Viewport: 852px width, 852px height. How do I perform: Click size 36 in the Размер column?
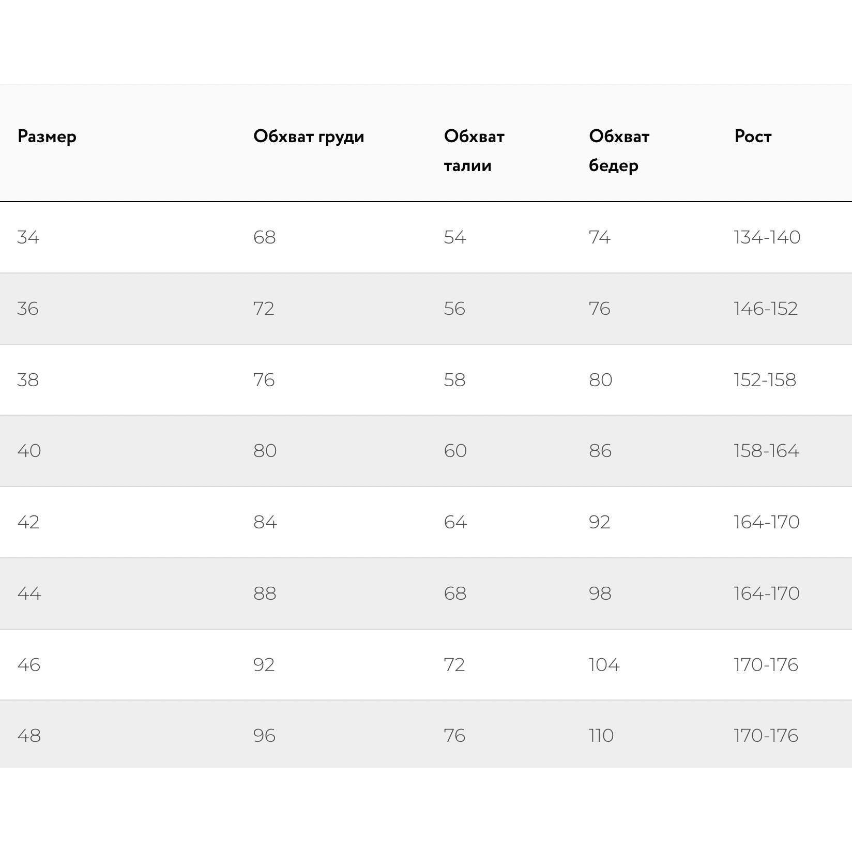tap(28, 309)
